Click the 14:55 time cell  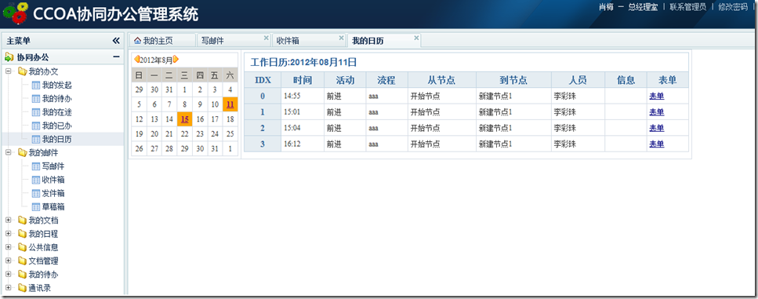tap(303, 97)
